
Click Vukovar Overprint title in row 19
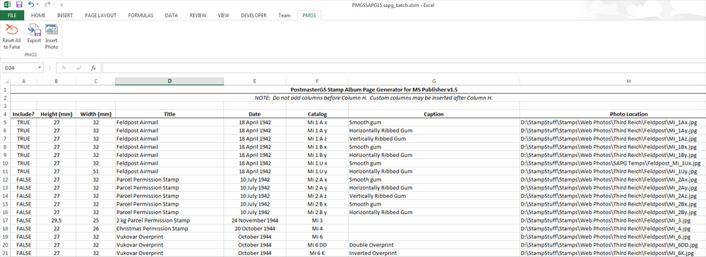(x=169, y=237)
